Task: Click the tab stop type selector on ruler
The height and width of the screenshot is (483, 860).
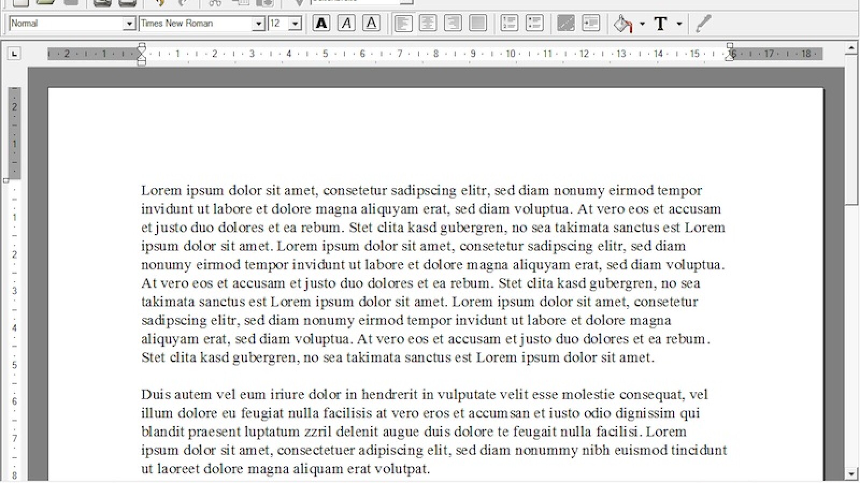Action: [x=15, y=54]
